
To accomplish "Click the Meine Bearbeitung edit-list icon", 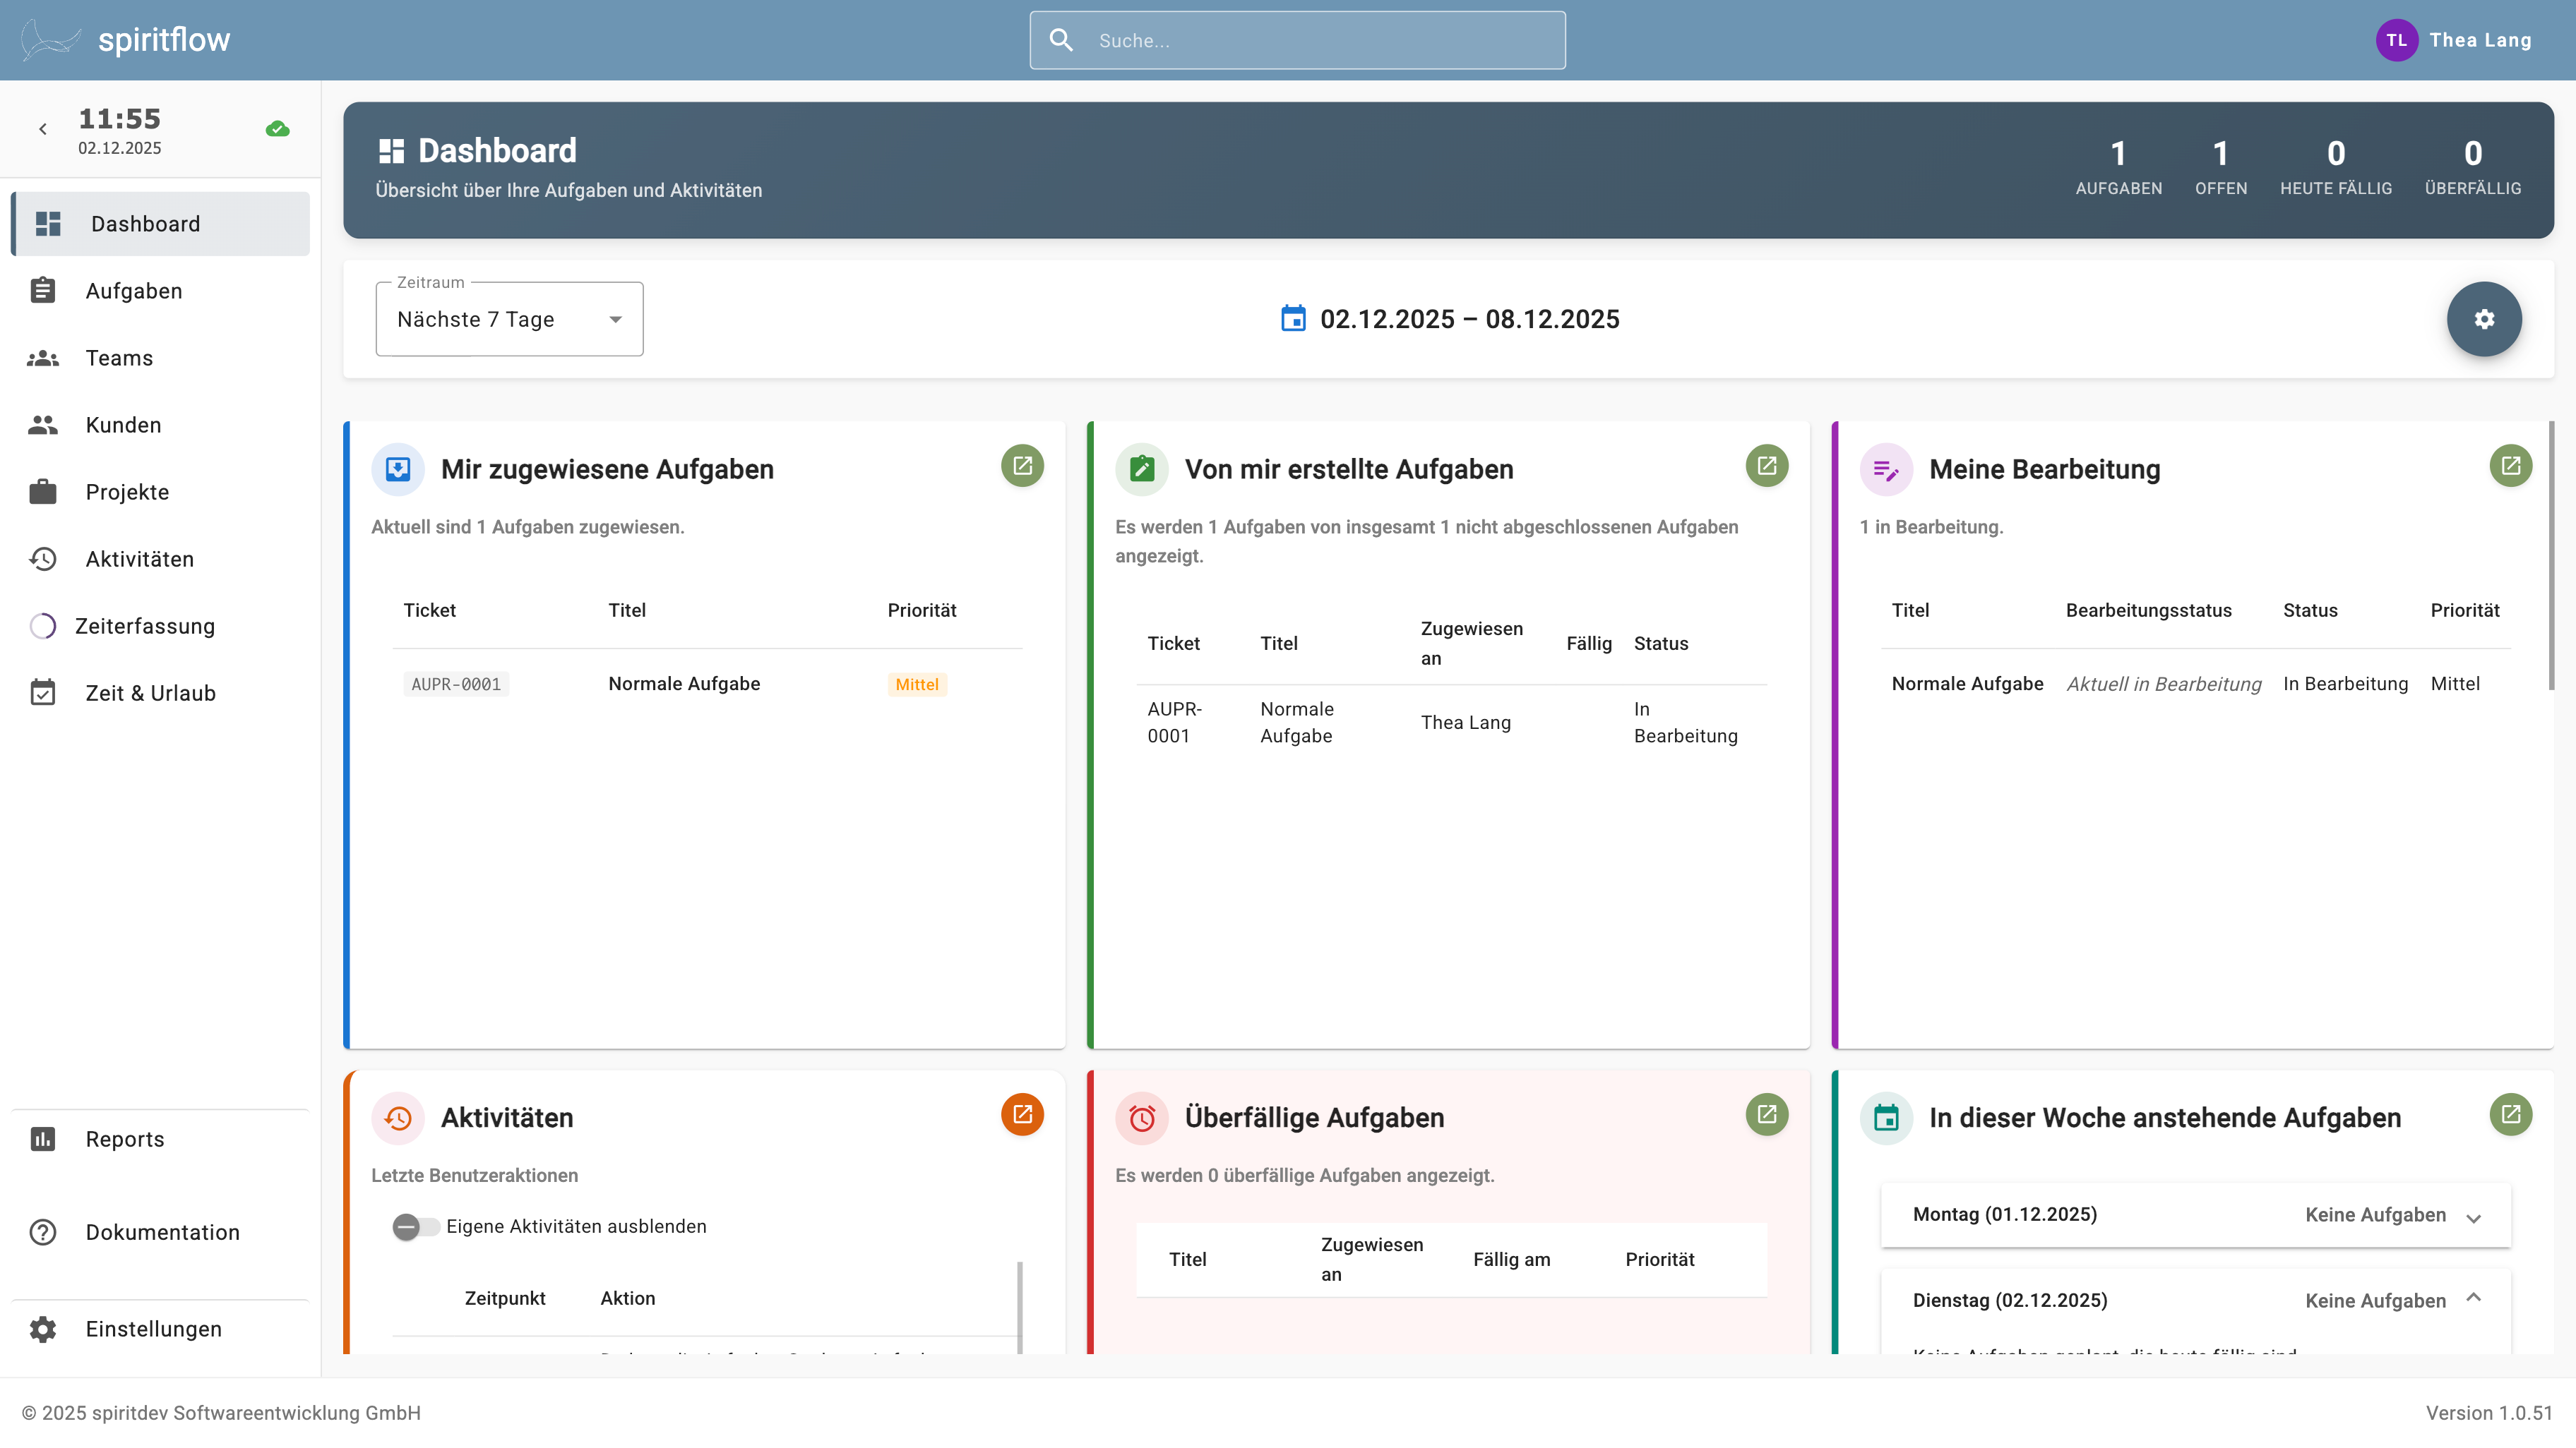I will pyautogui.click(x=1886, y=469).
